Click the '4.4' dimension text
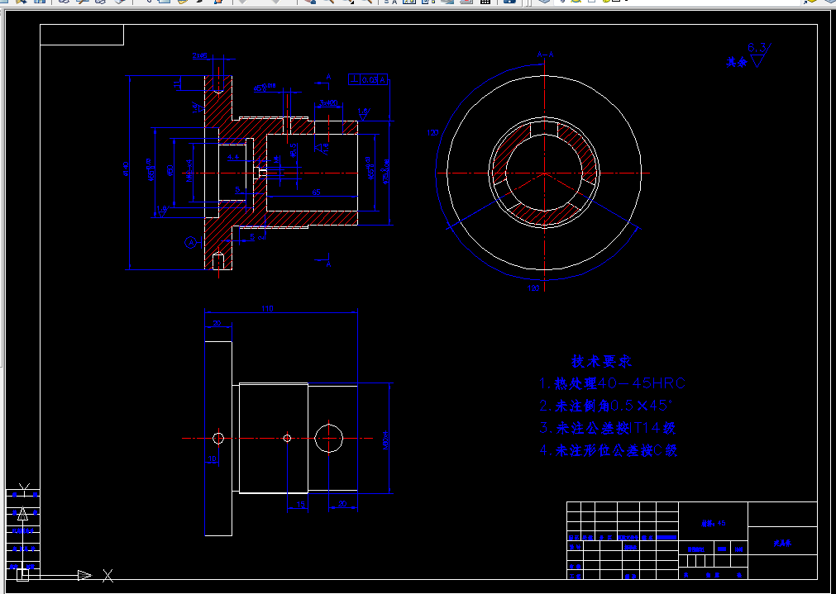 click(233, 158)
